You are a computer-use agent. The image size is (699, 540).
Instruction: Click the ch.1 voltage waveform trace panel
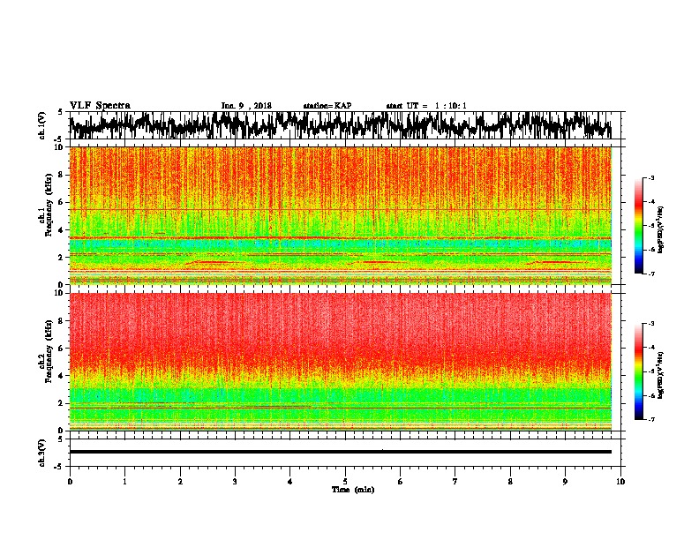coord(344,125)
